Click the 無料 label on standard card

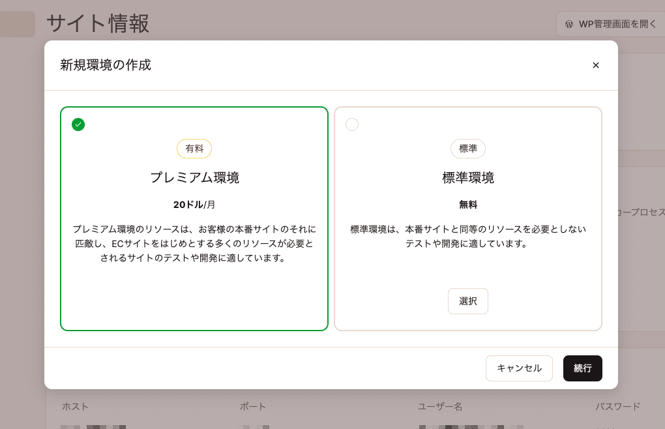click(x=467, y=203)
